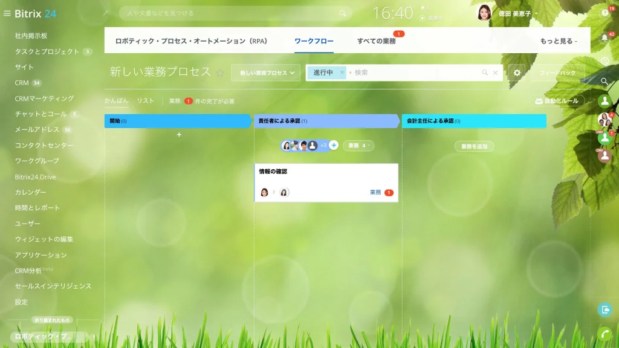
Task: Open the hamburger menu next to Bitrix 24
Action: (x=7, y=13)
